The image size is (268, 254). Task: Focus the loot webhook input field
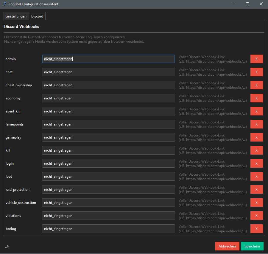click(108, 177)
